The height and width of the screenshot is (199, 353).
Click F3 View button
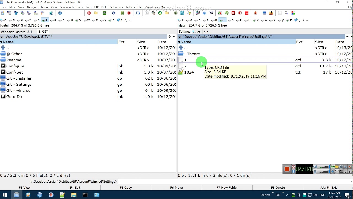25,188
